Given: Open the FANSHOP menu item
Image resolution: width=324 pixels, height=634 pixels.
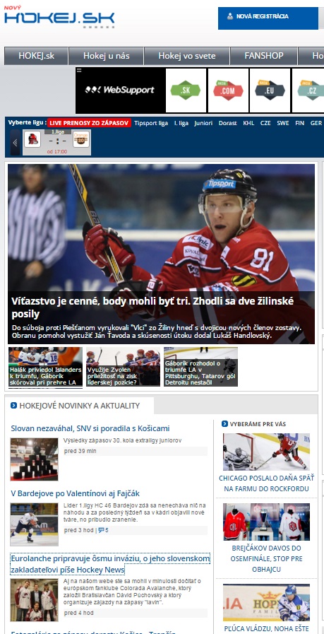Looking at the screenshot, I should pos(264,56).
